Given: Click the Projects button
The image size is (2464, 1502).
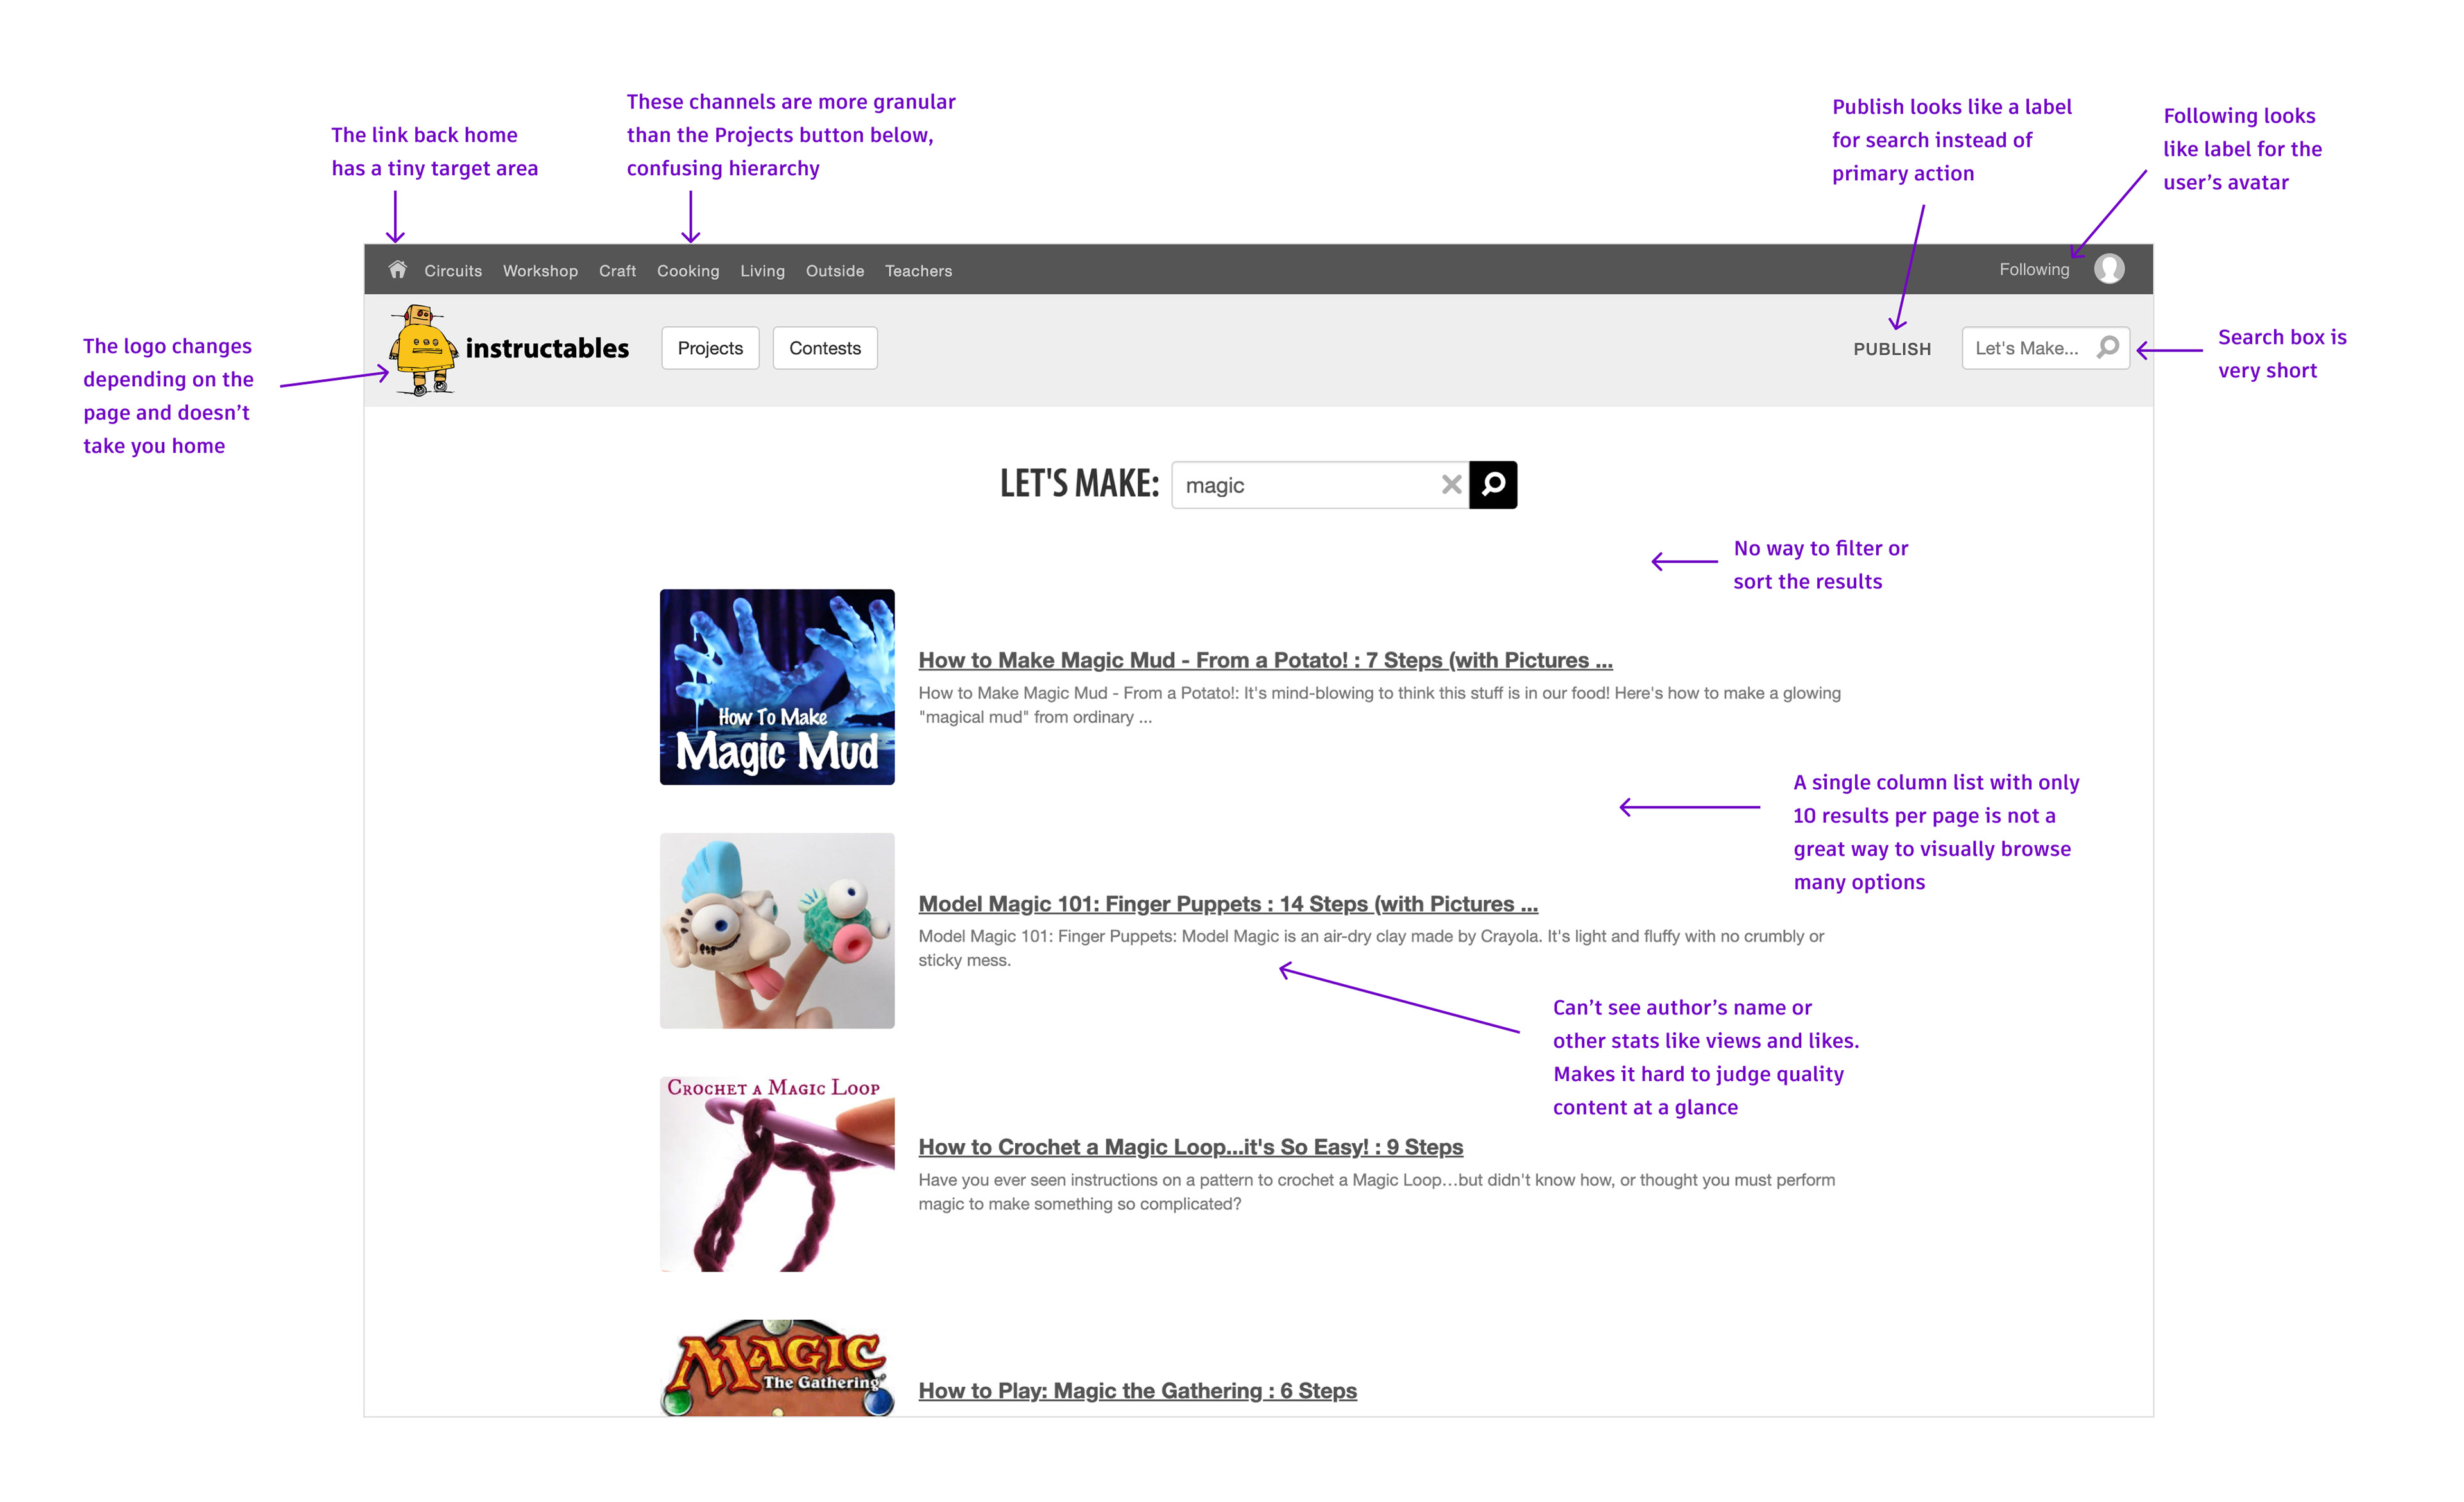Looking at the screenshot, I should point(710,348).
